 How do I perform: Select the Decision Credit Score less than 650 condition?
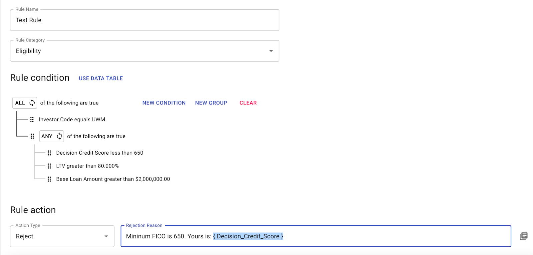tap(100, 153)
